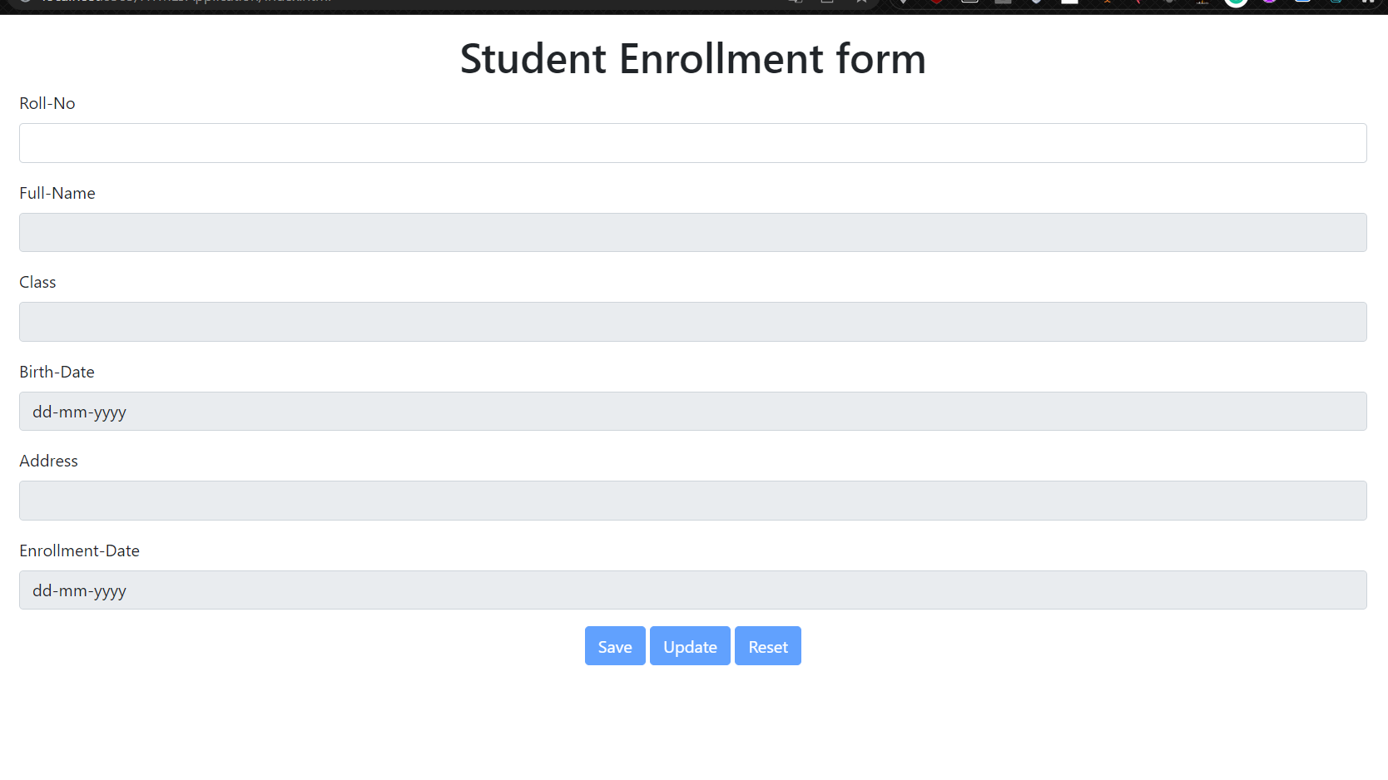
Task: Click the red extension icon in the toolbar
Action: [937, 3]
